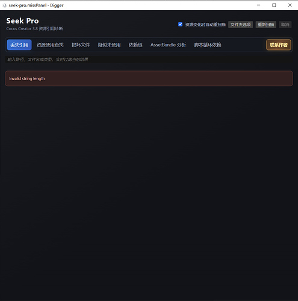Click the Invalid string length error banner
Viewport: 298px width, 301px height.
click(149, 78)
